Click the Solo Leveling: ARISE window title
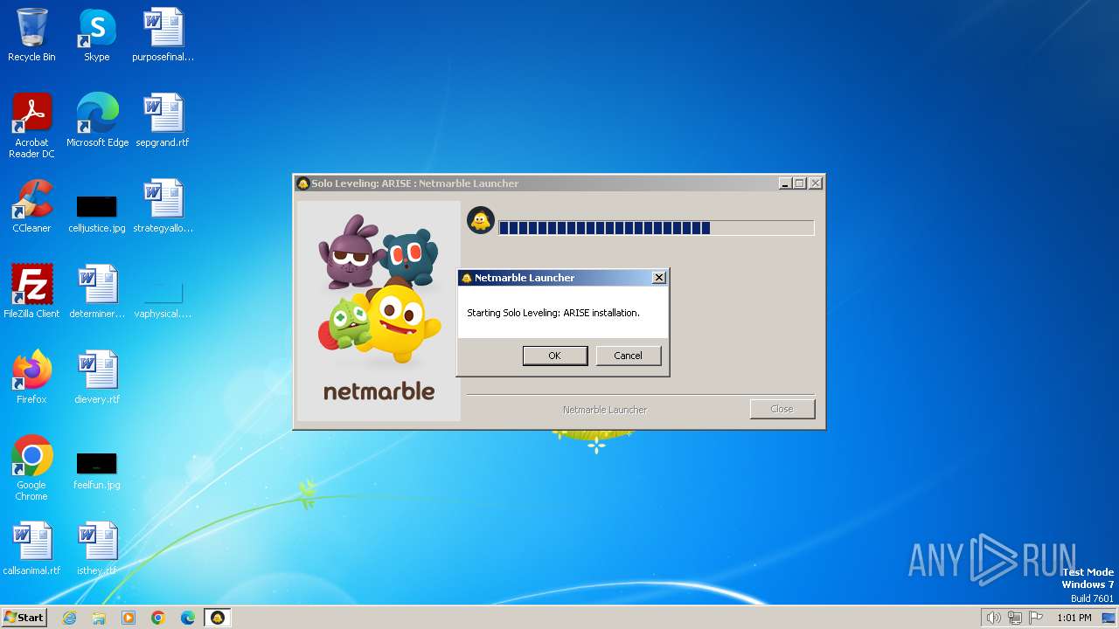Screen dimensions: 1119x629 [x=414, y=183]
